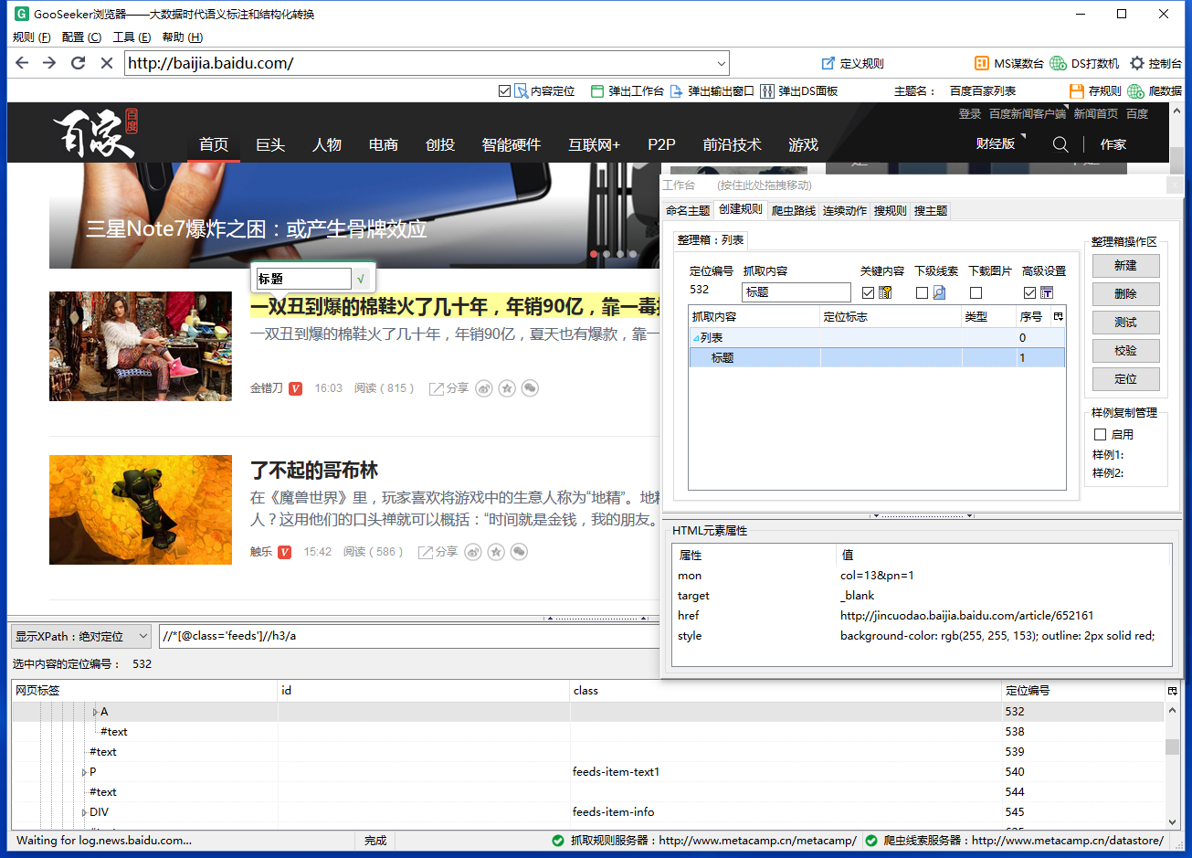Click the key icon under 关键内容
This screenshot has width=1192, height=858.
(885, 292)
